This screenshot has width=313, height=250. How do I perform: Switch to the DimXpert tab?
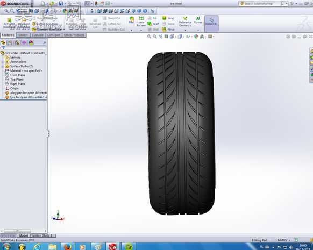54,35
